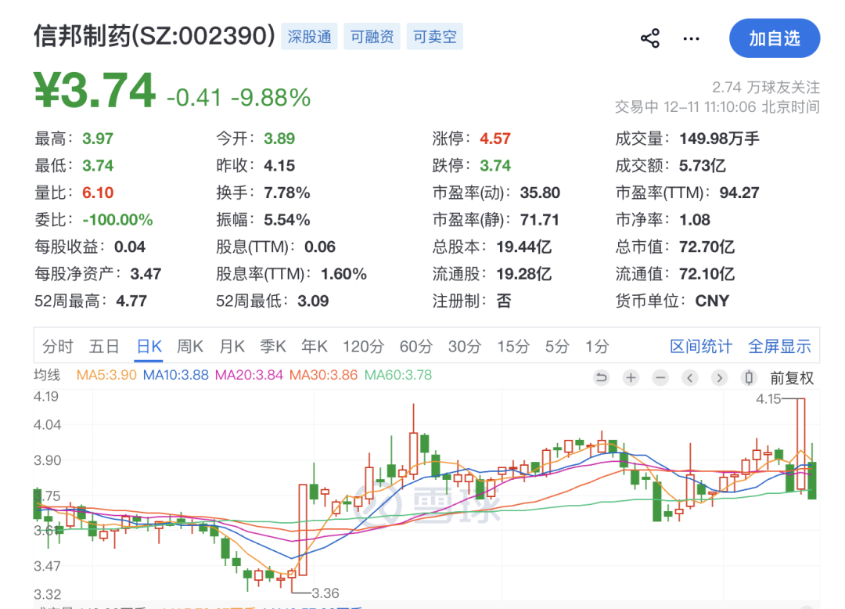Click the 4.15 high marker on chart
This screenshot has width=845, height=609.
[768, 398]
